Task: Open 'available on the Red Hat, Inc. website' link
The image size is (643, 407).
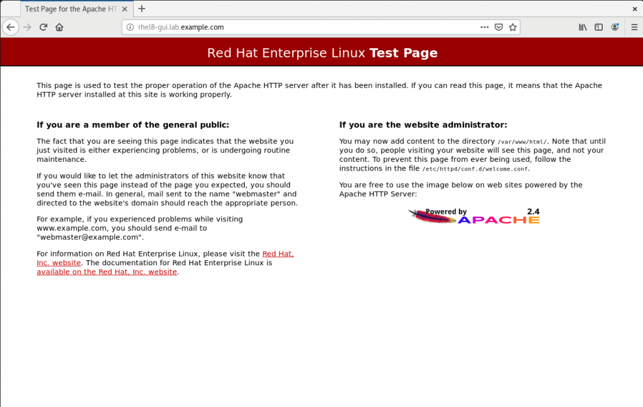Action: tap(107, 272)
